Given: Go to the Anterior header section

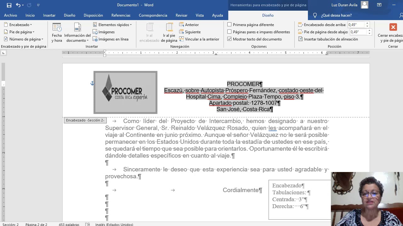Looking at the screenshot, I should [189, 25].
